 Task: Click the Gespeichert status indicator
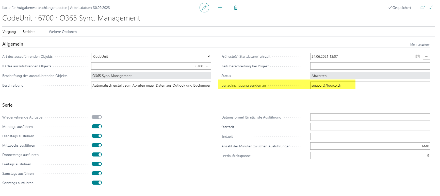coord(400,8)
